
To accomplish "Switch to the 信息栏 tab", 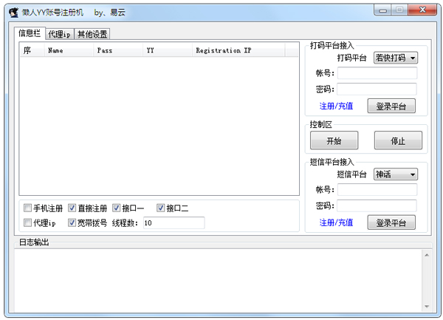I will (30, 33).
